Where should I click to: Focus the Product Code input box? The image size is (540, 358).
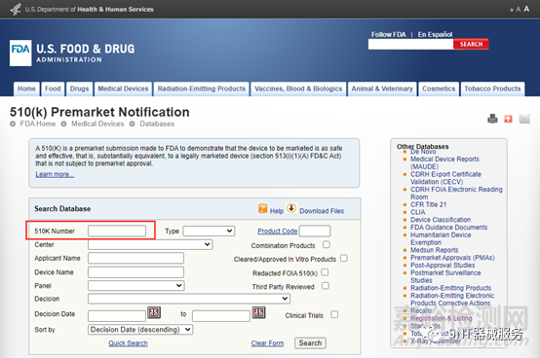[315, 231]
